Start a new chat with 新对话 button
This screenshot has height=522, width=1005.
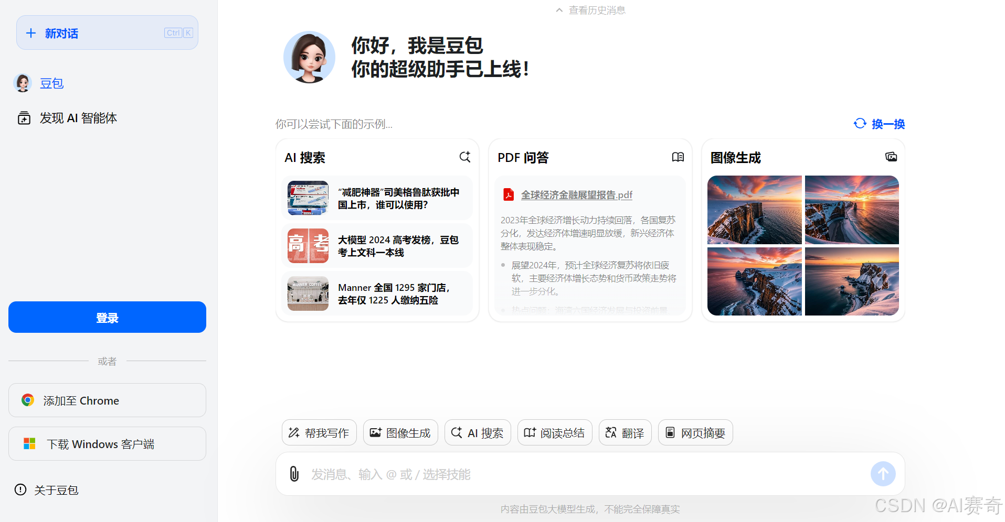point(107,33)
